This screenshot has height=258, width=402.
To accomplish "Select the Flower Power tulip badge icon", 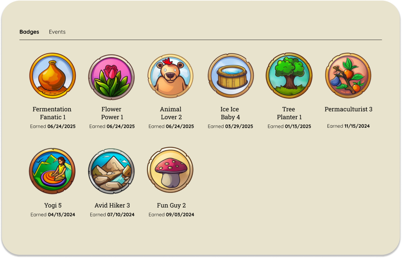I will (x=111, y=77).
